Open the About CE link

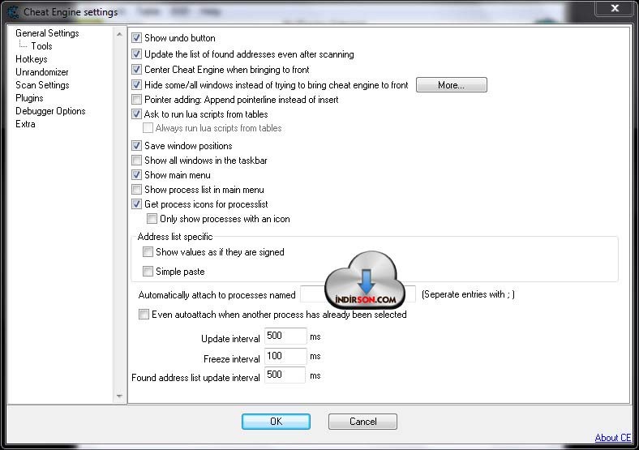pyautogui.click(x=613, y=437)
